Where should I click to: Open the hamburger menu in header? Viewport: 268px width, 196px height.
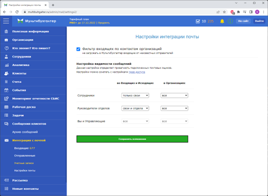[6, 21]
